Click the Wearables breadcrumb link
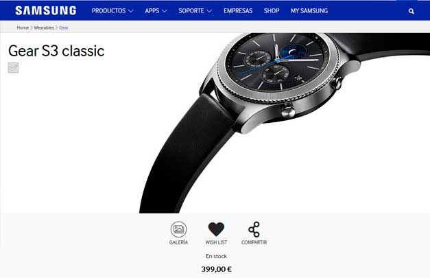Screen dimensions: 430x278 [x=44, y=27]
